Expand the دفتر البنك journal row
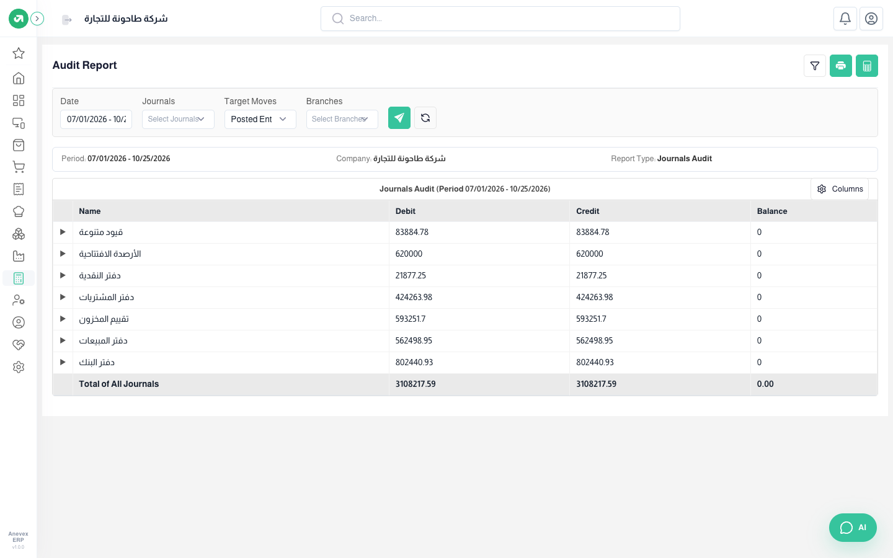Viewport: 893px width, 558px height. click(x=63, y=362)
